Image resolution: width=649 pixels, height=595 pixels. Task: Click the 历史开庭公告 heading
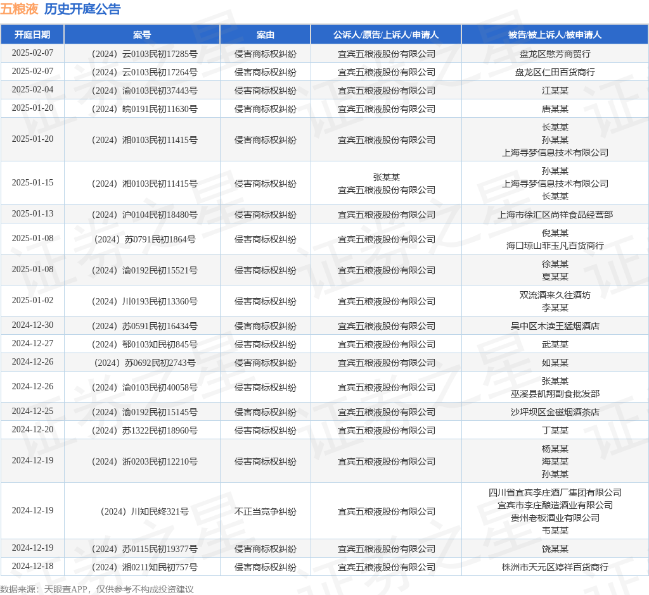82,9
